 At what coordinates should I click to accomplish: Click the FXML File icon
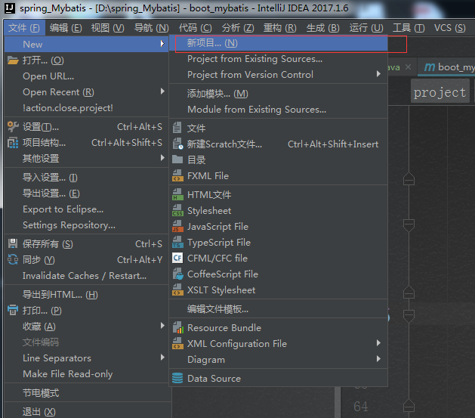(177, 176)
